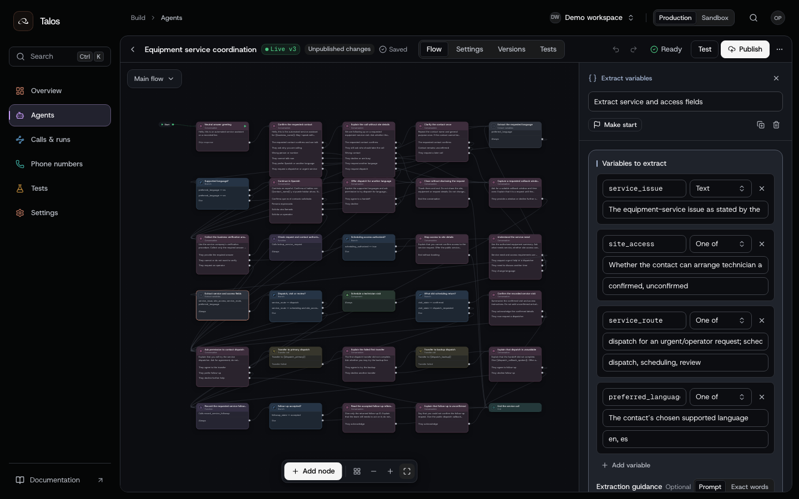Click the Talos logo icon
The height and width of the screenshot is (499, 799).
pyautogui.click(x=23, y=21)
